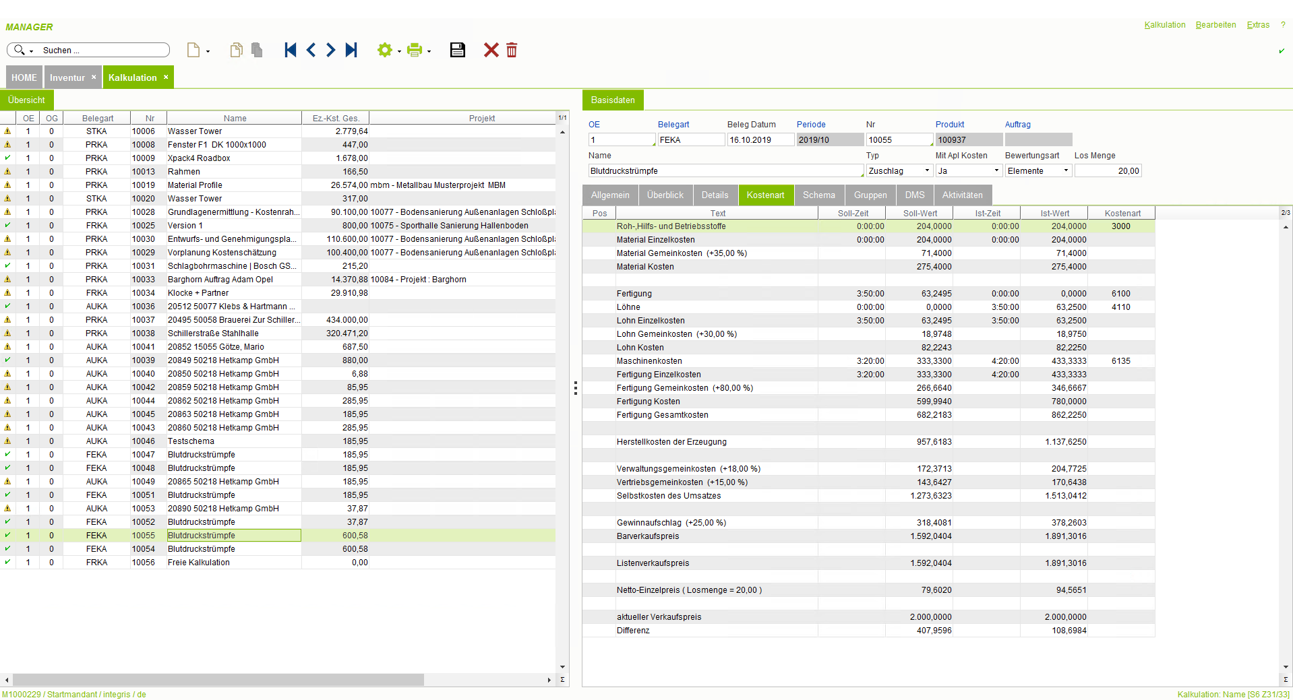Sort by the Belegart column header
The height and width of the screenshot is (700, 1293).
(97, 118)
